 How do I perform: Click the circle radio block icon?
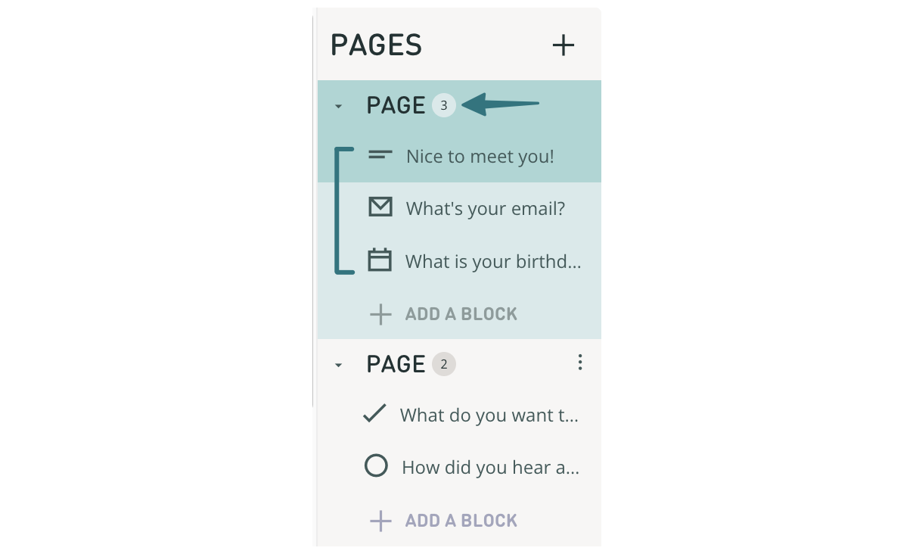click(376, 465)
